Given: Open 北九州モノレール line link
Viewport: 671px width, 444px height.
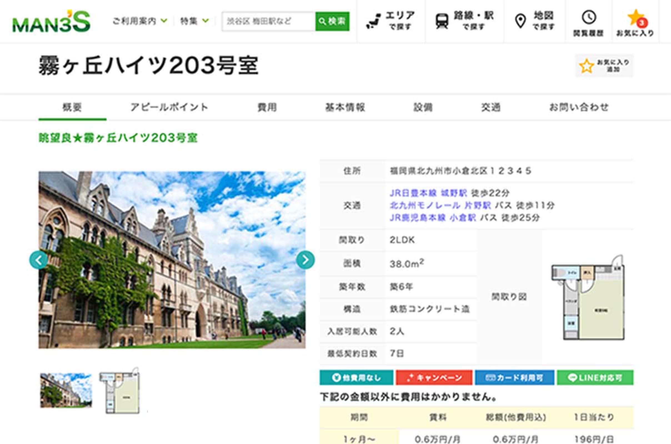Looking at the screenshot, I should 425,205.
